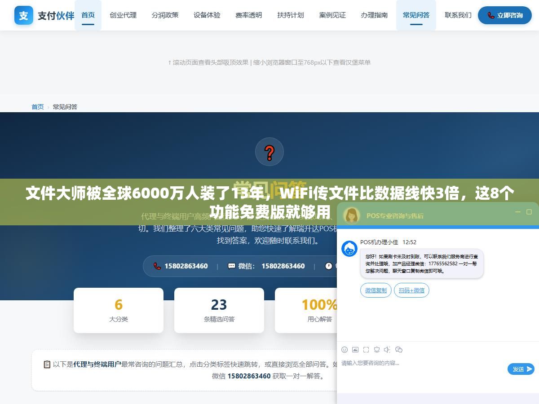Click the 微信 15802863460 text in notice box
This screenshot has height=404, width=539.
coord(241,376)
